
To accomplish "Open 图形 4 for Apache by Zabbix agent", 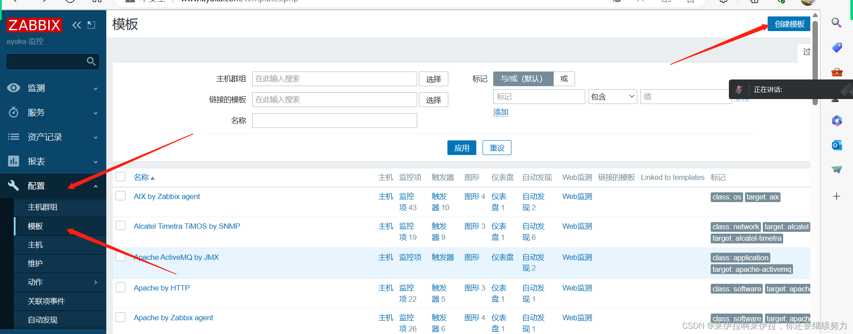I will pyautogui.click(x=475, y=318).
